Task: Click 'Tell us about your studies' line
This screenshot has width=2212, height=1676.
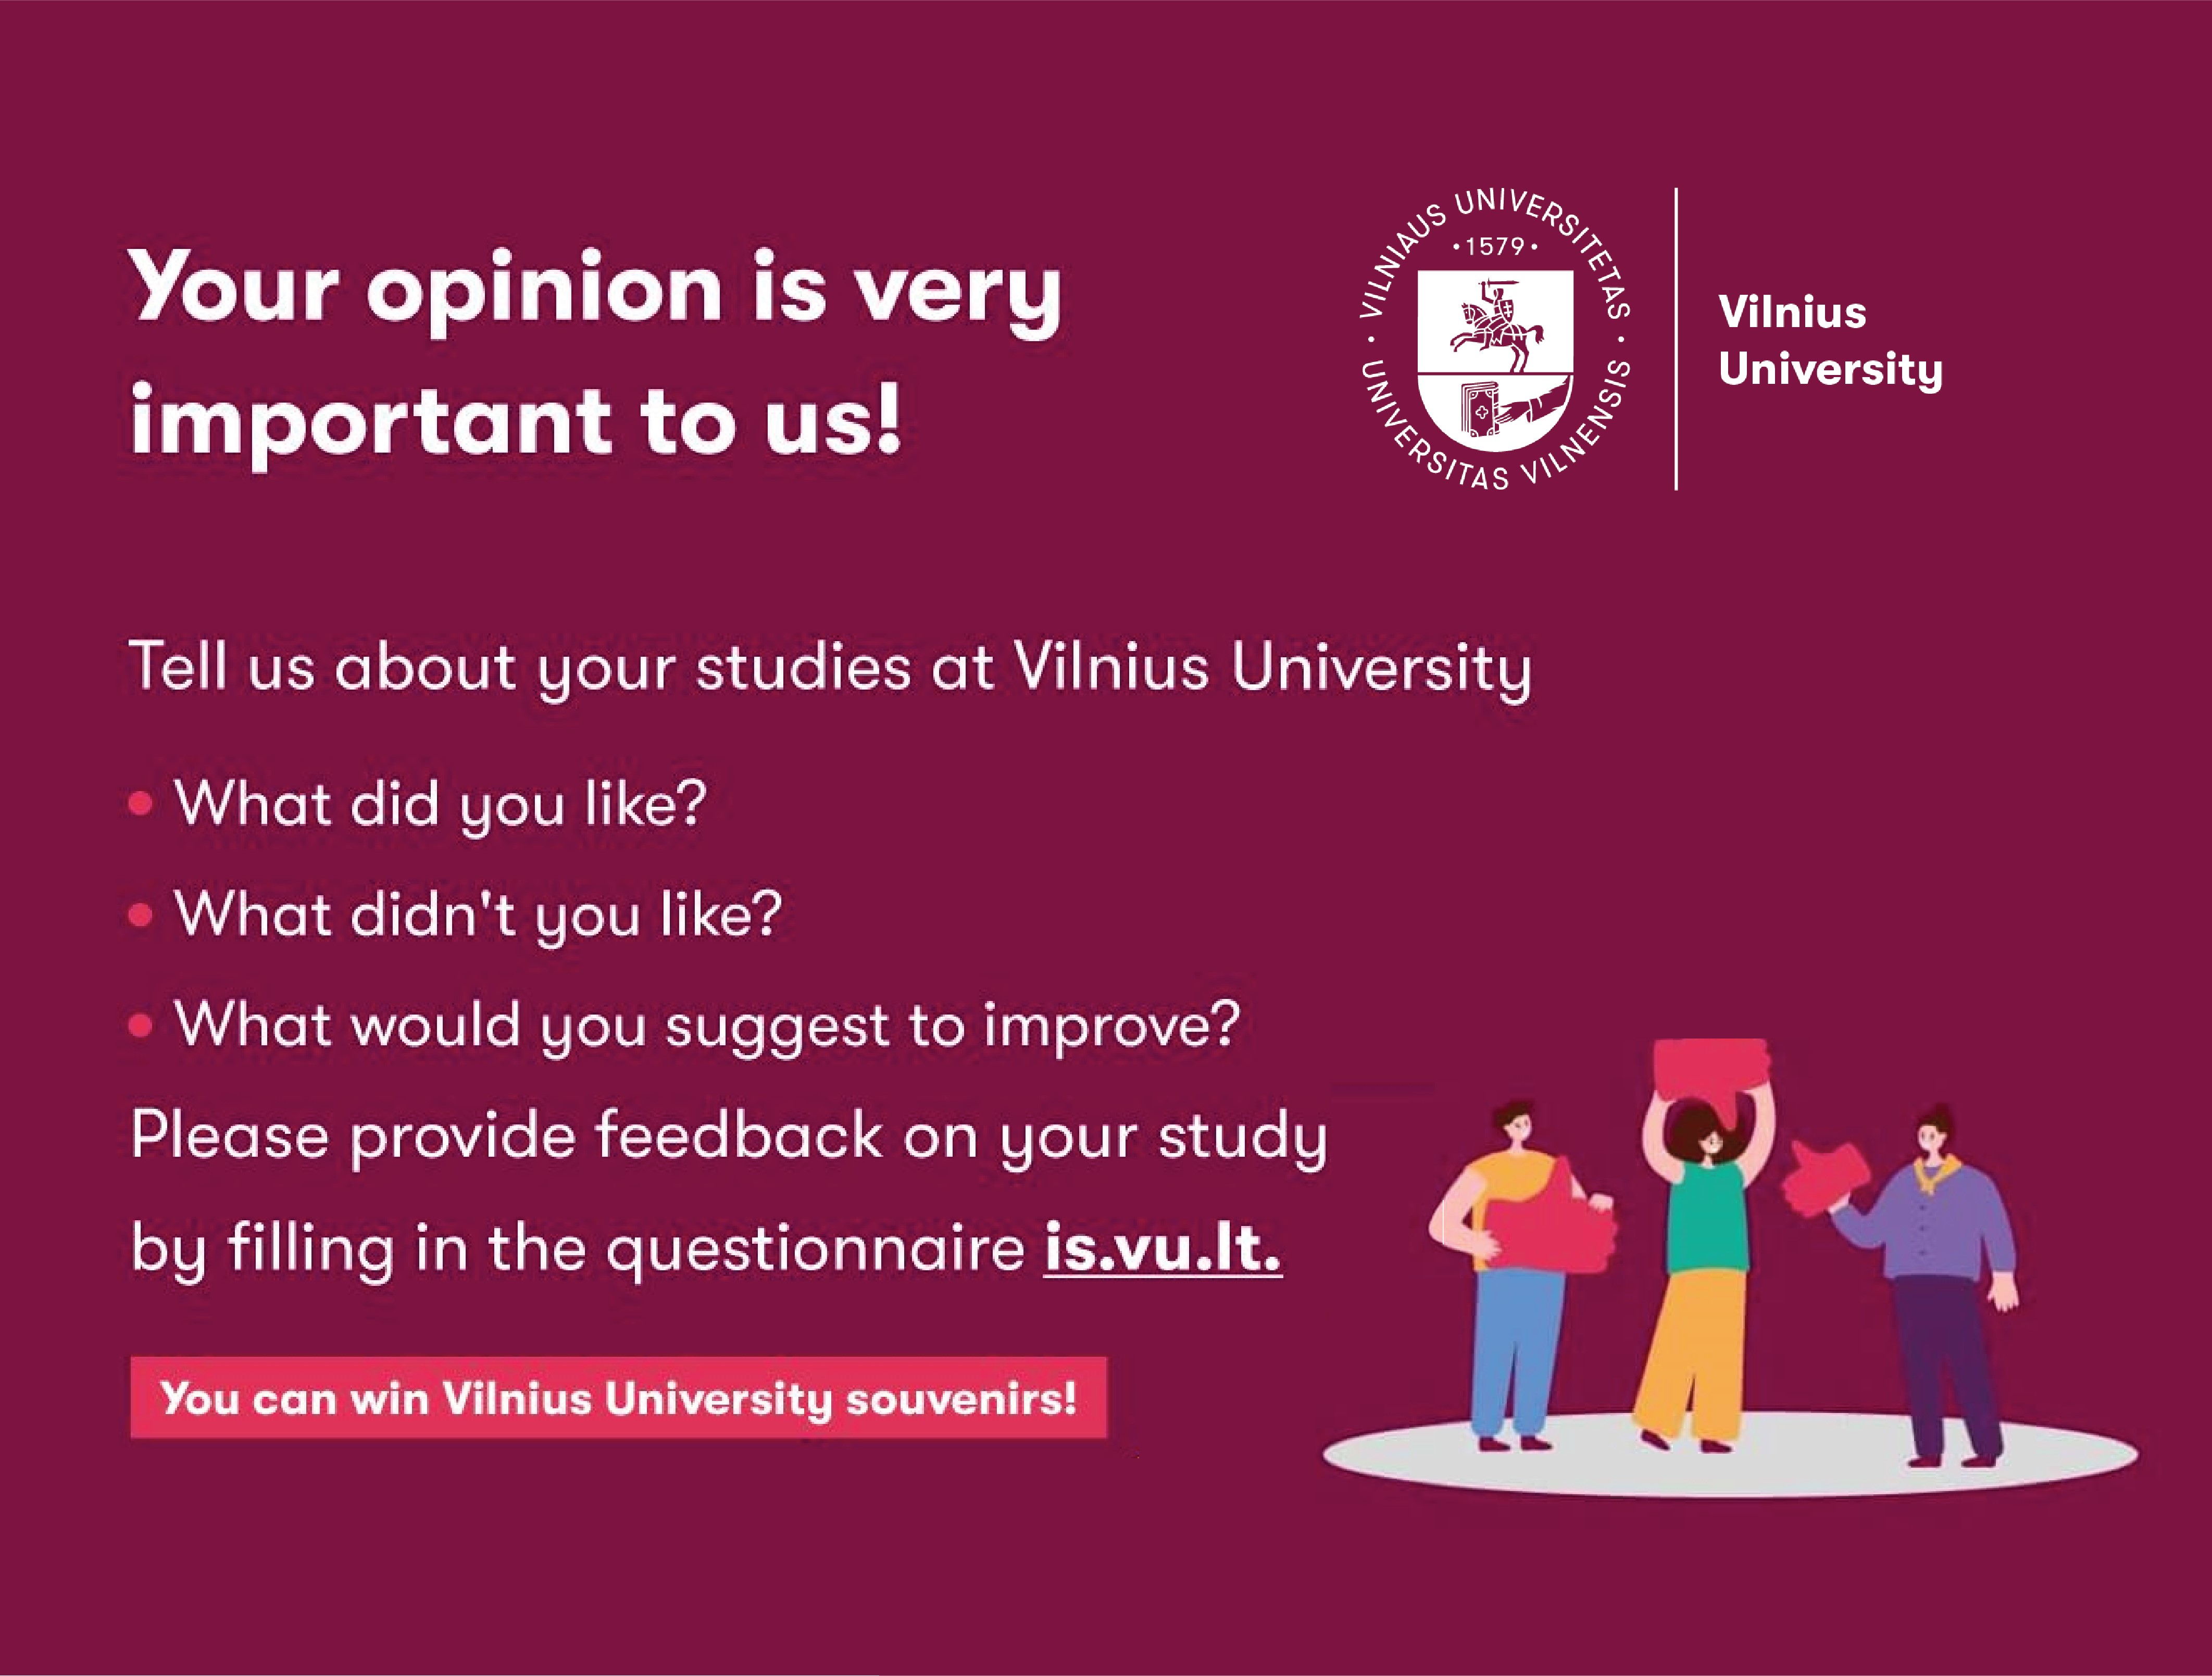Action: pyautogui.click(x=830, y=668)
